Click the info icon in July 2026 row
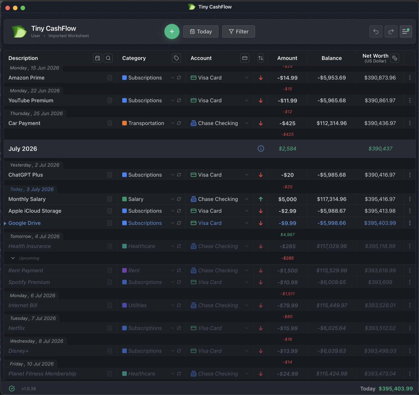 pos(261,149)
